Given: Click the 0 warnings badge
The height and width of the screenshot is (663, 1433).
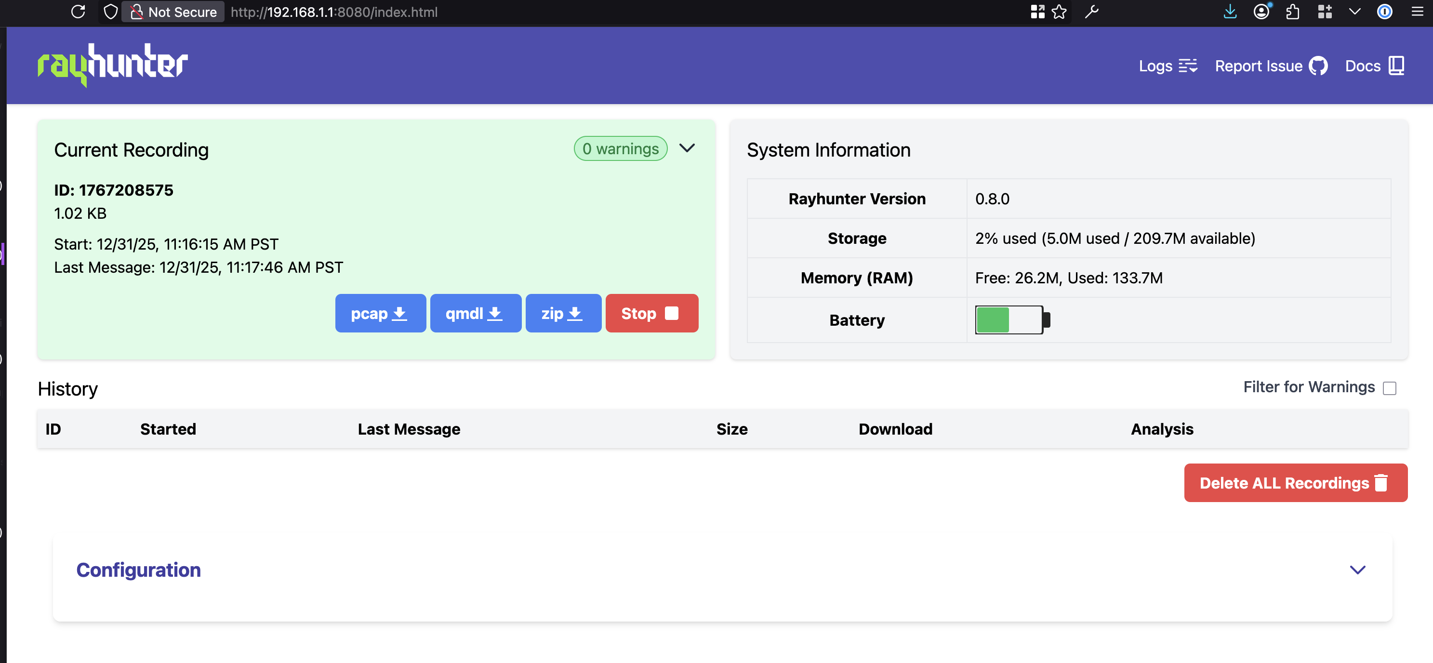Looking at the screenshot, I should click(x=620, y=148).
